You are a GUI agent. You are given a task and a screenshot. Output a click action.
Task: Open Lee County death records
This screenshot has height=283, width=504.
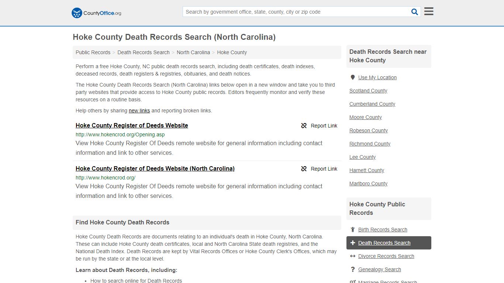coord(363,157)
